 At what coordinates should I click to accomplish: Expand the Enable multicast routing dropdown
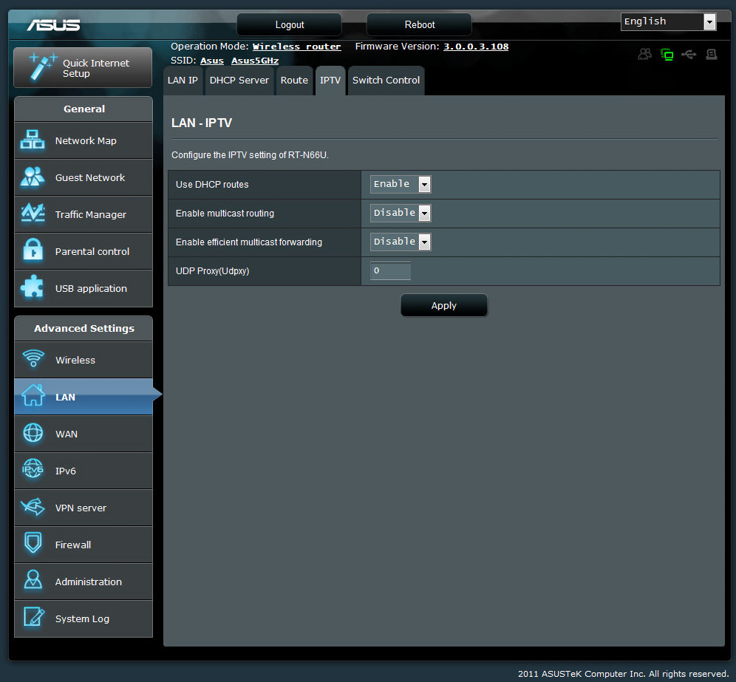(x=400, y=213)
